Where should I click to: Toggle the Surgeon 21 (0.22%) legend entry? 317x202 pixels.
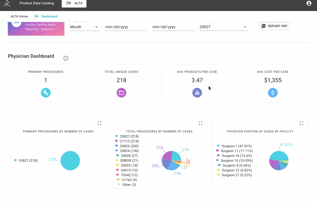coord(235,175)
